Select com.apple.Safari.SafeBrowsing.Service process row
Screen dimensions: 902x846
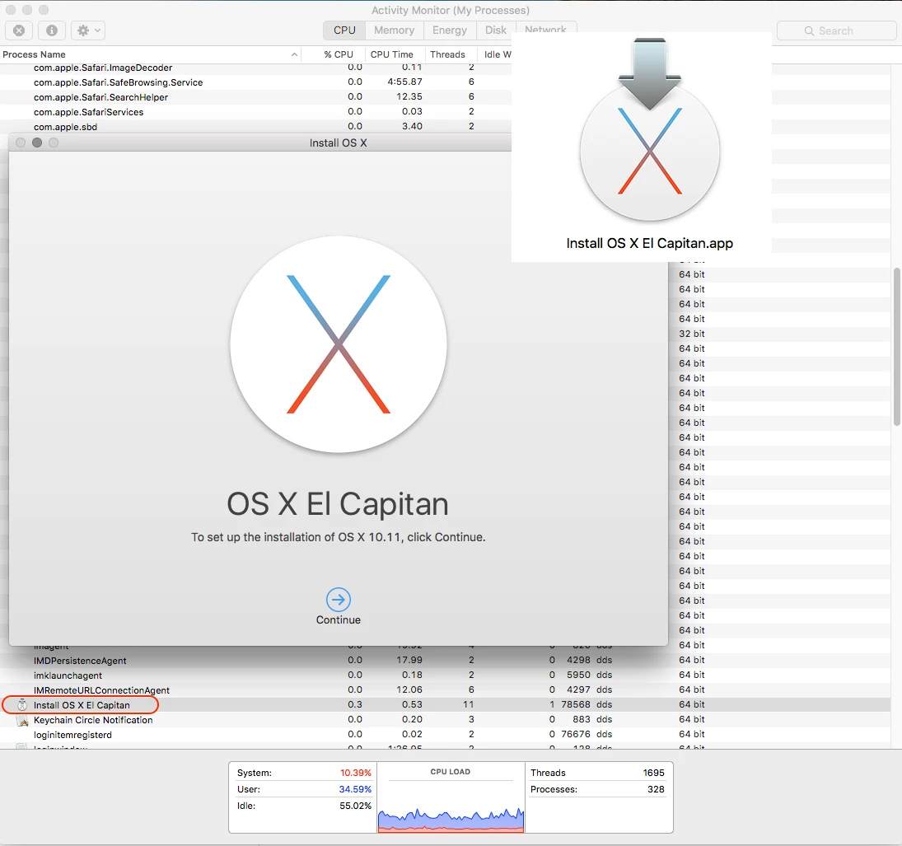point(255,82)
